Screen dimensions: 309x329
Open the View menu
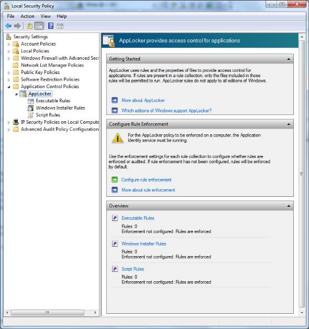coord(46,16)
